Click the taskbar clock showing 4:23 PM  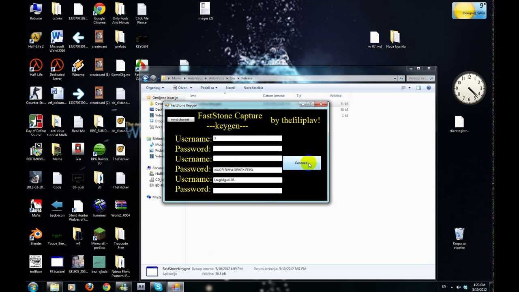tap(479, 287)
